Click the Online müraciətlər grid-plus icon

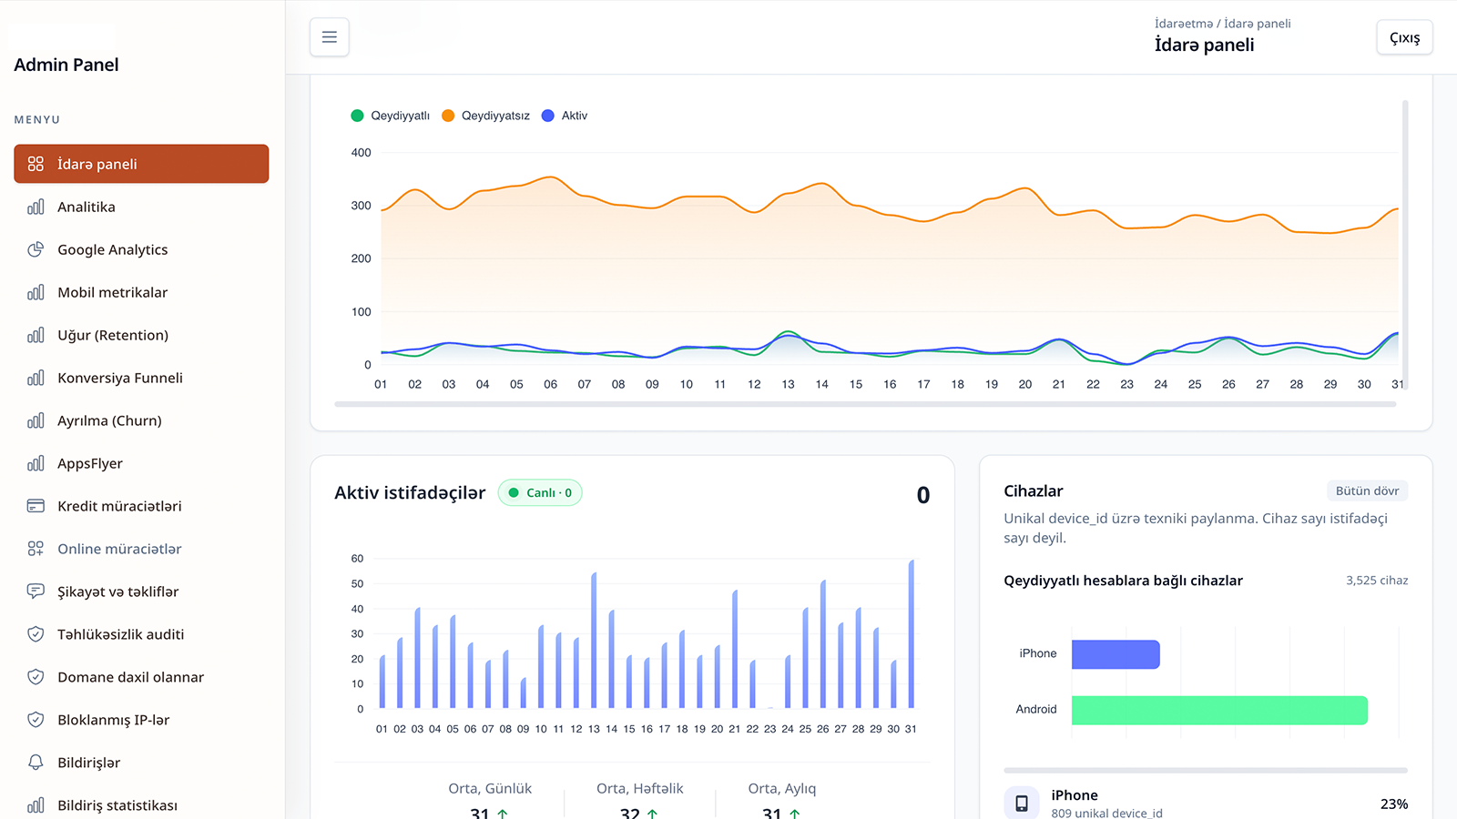click(36, 549)
